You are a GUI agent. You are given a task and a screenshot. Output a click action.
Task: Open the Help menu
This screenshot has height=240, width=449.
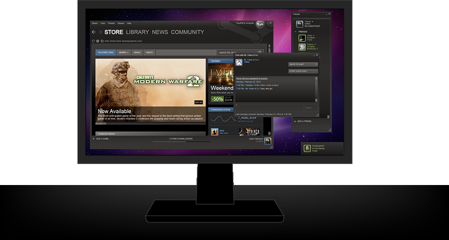129,23
